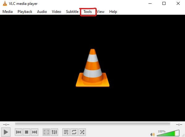Click the seek bar timeline
Viewport: 185px width, 137px height.
pos(93,124)
